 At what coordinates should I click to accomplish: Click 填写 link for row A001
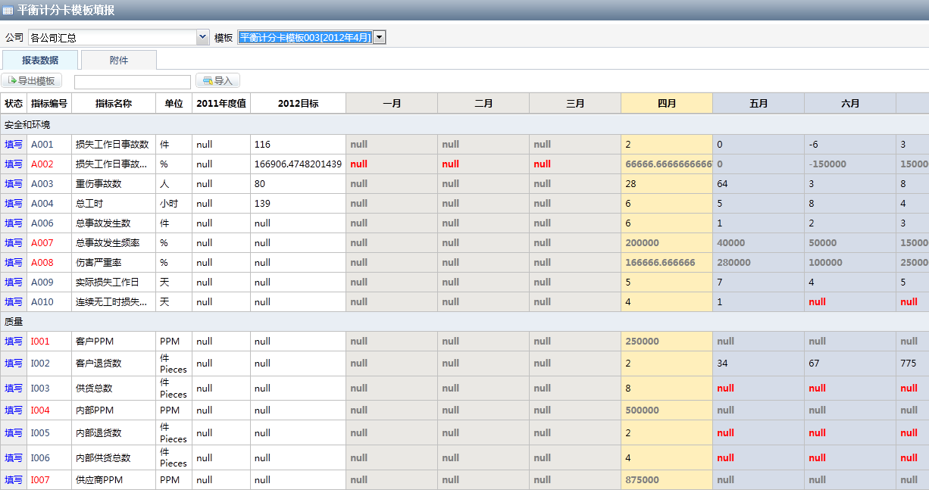(x=14, y=145)
